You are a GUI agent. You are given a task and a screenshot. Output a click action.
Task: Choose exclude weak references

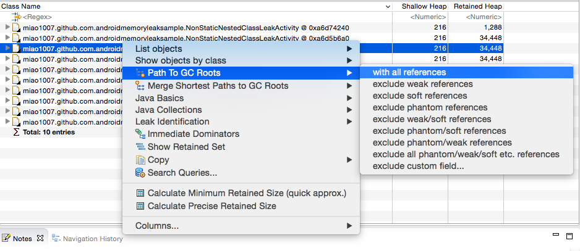point(423,84)
